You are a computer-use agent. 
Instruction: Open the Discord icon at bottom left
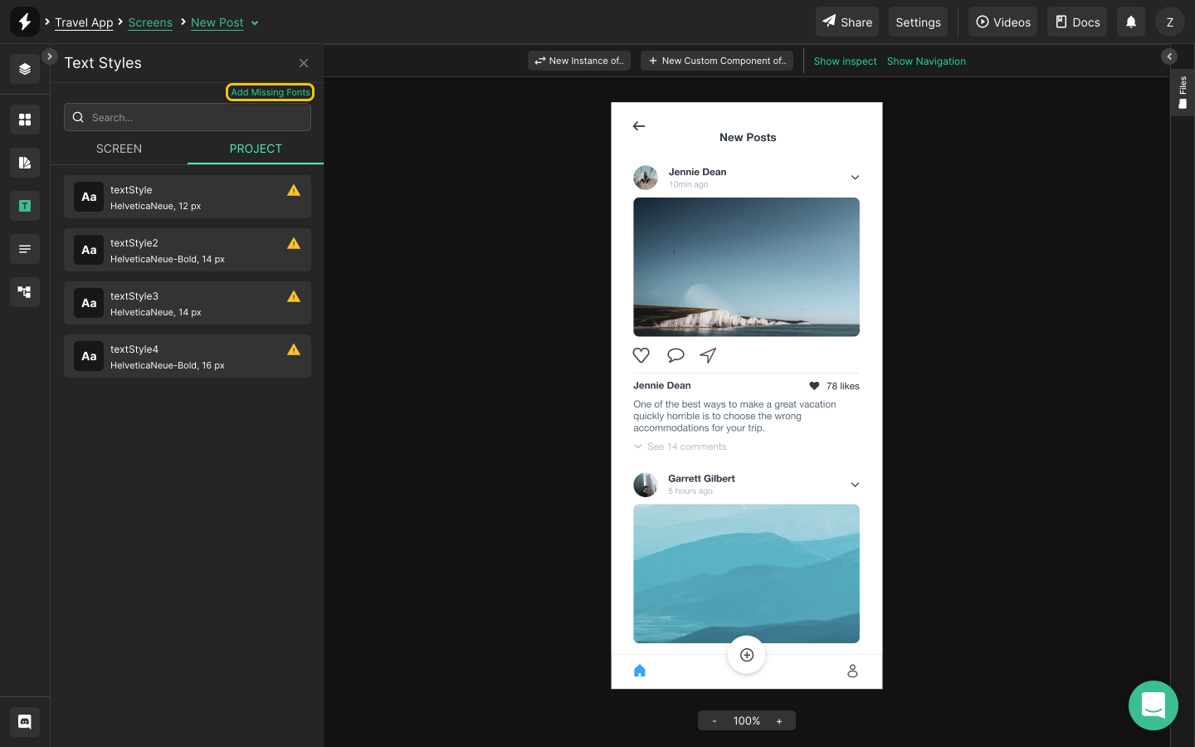25,721
